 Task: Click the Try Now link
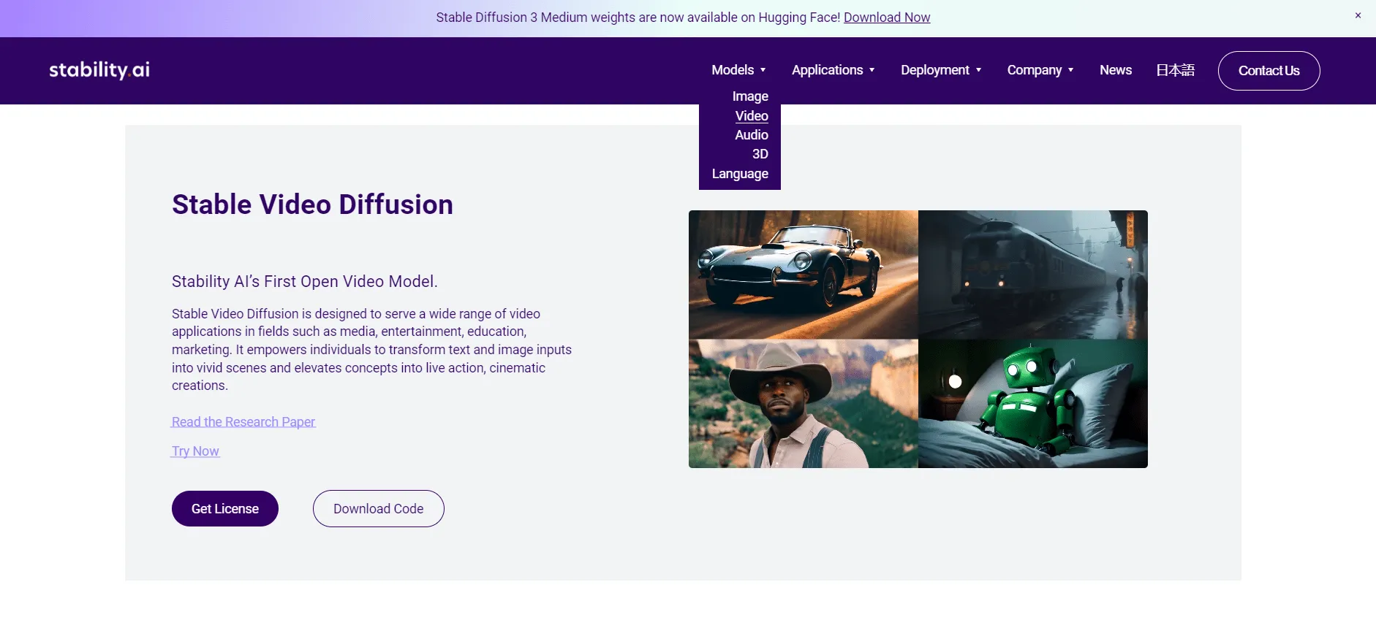pyautogui.click(x=195, y=451)
